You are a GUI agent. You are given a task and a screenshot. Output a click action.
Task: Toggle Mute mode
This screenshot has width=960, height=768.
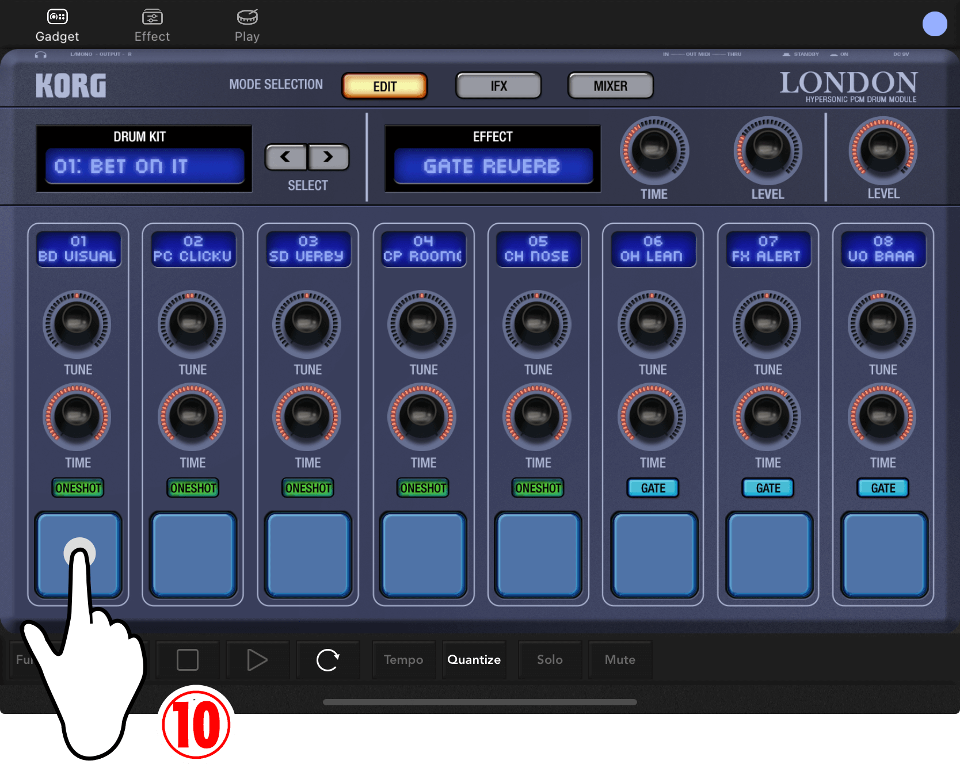tap(620, 660)
